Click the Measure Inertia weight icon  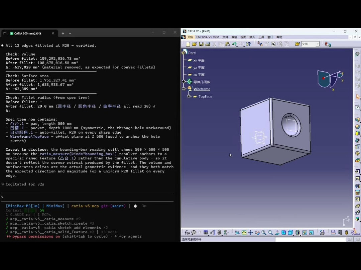coord(347,233)
